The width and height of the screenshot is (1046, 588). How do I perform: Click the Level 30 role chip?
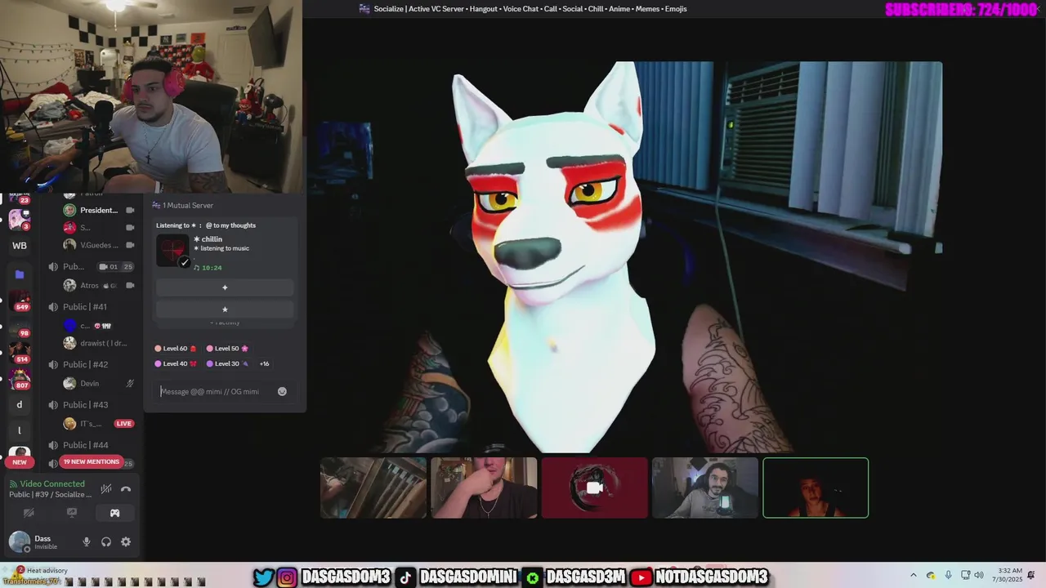(x=227, y=363)
